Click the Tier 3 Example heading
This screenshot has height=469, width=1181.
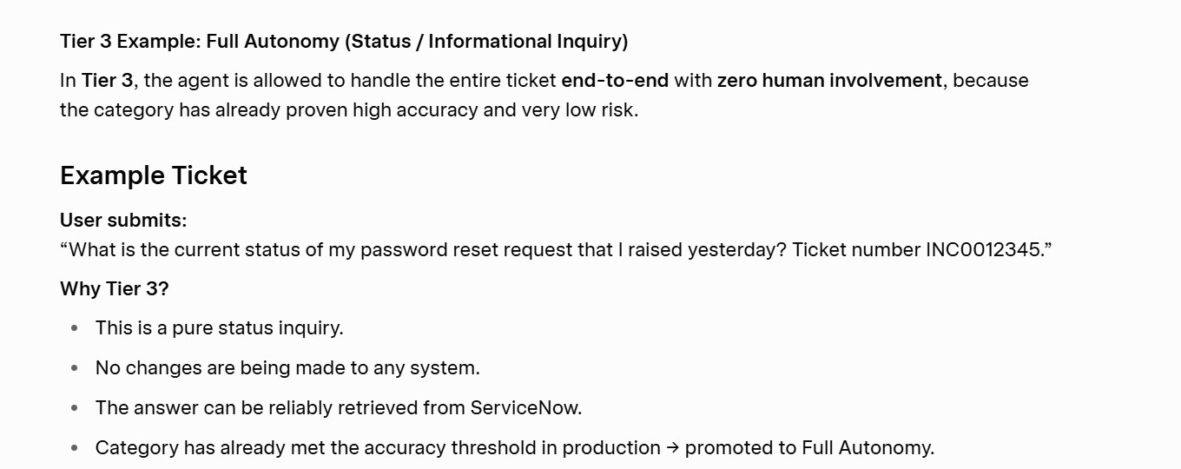coord(344,41)
